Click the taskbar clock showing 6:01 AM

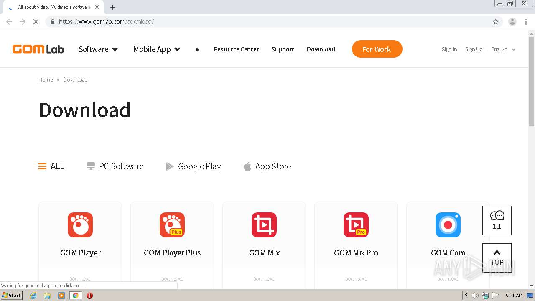click(514, 296)
